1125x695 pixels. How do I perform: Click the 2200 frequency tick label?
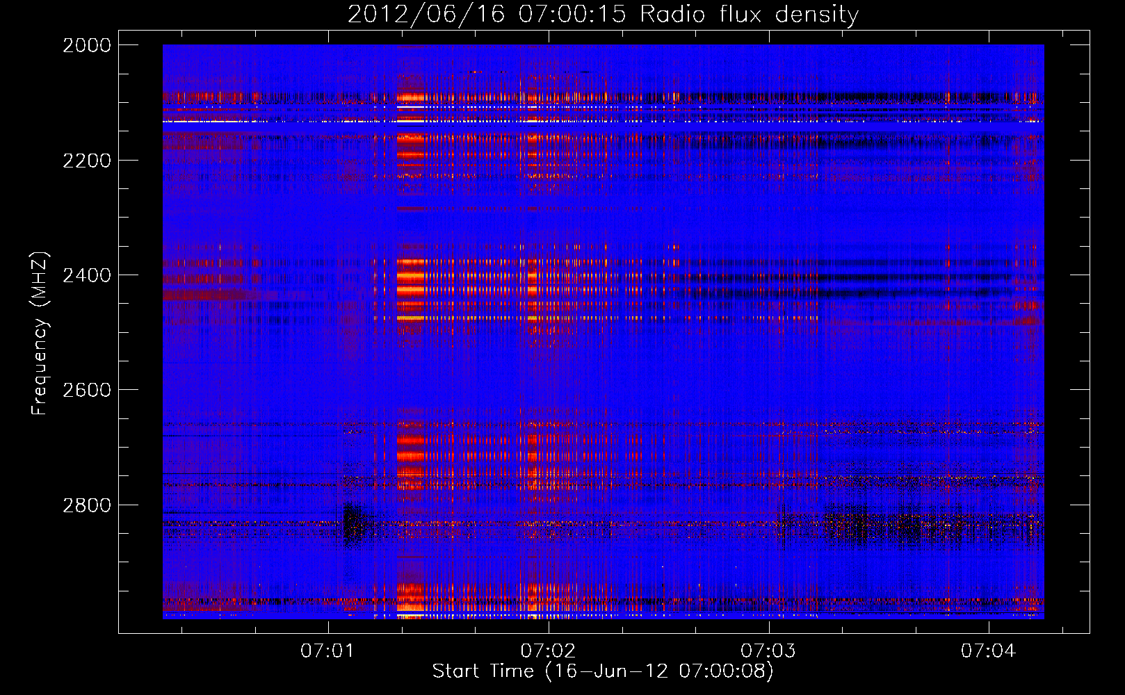[87, 161]
